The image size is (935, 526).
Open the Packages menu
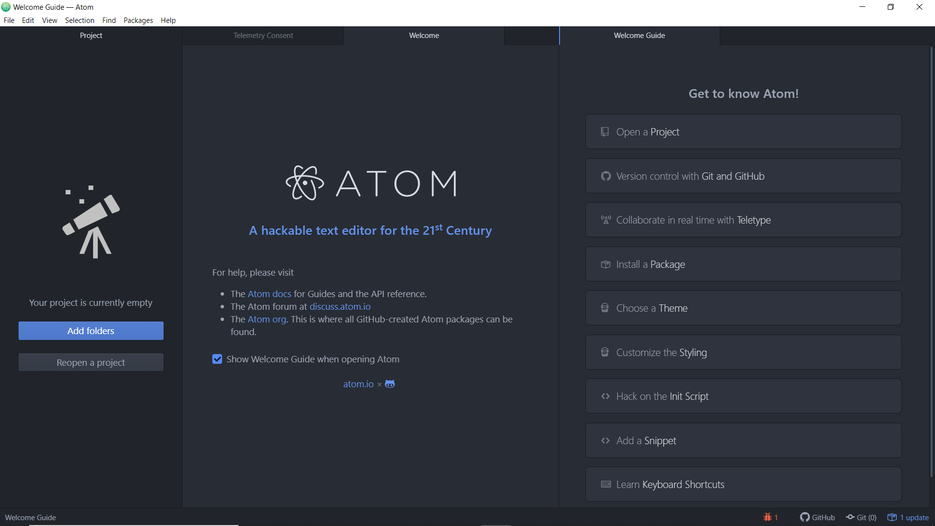click(x=138, y=20)
